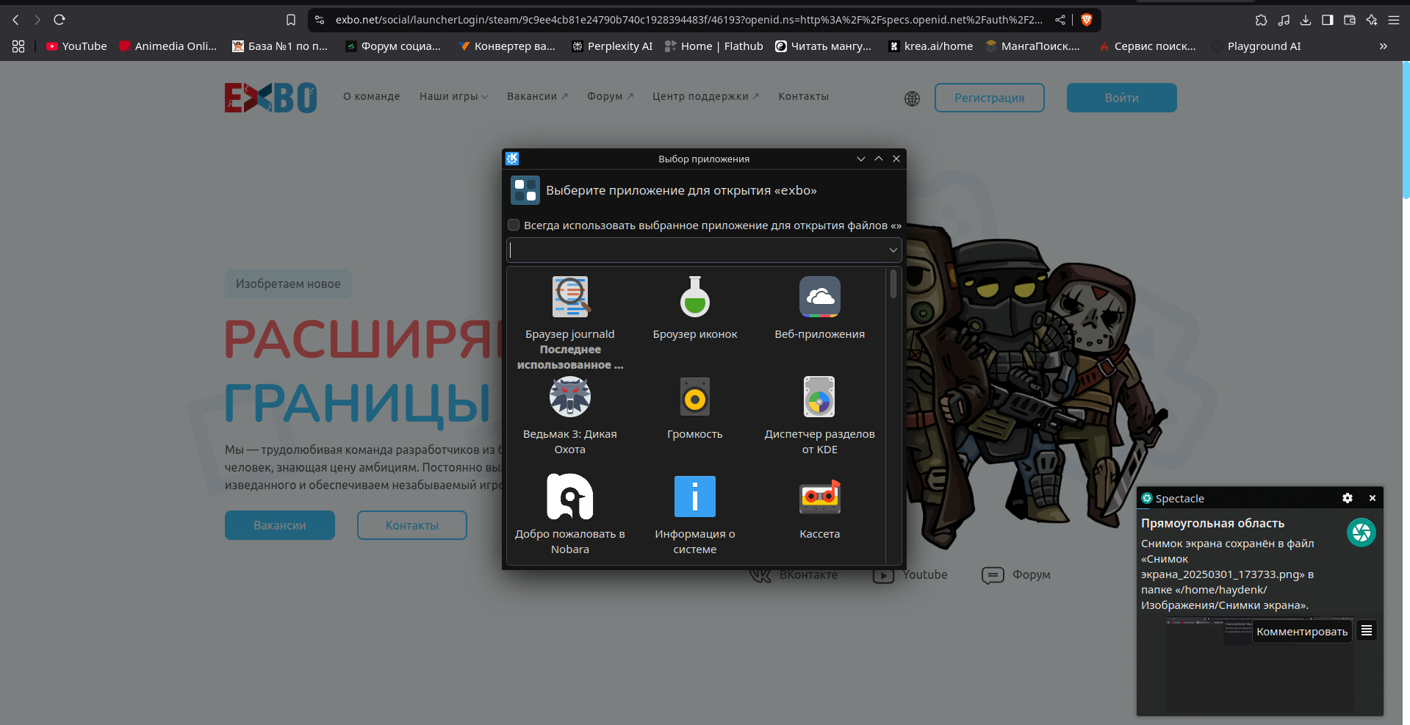Select Кассета app icon
Screen dimensions: 1410x725
pos(819,497)
